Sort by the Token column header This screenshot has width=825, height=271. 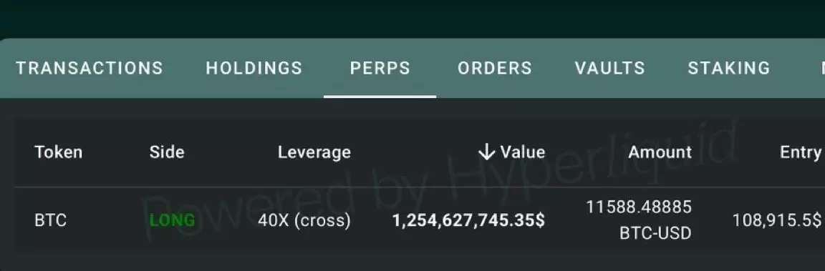(59, 152)
